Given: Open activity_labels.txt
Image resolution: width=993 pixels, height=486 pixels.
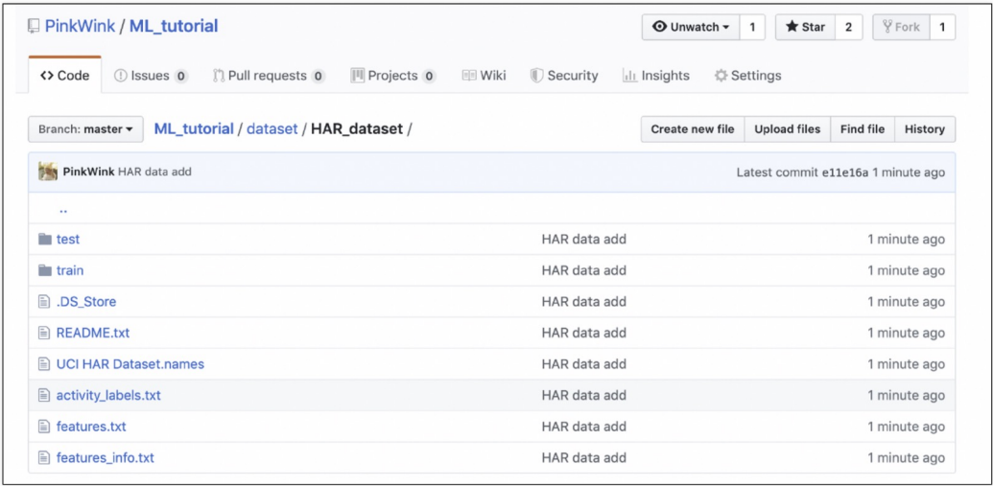Looking at the screenshot, I should pyautogui.click(x=108, y=396).
